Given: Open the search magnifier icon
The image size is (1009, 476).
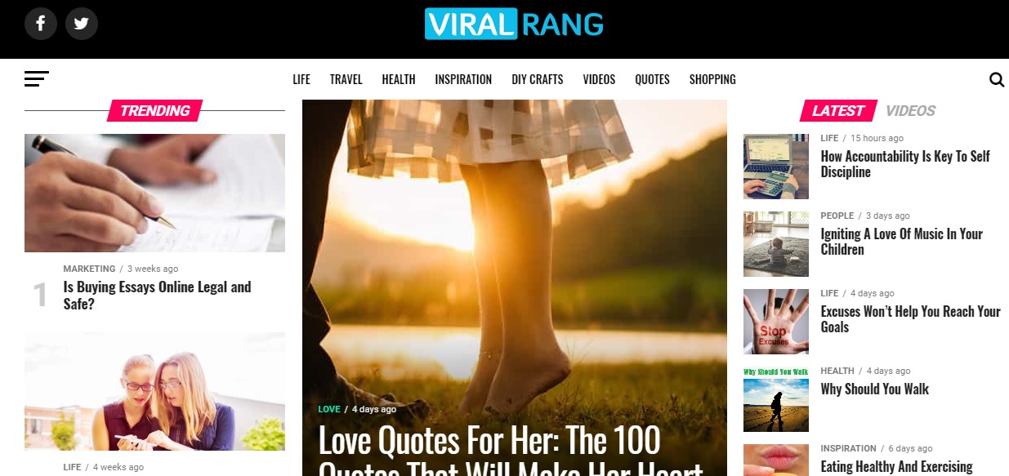Looking at the screenshot, I should coord(997,79).
